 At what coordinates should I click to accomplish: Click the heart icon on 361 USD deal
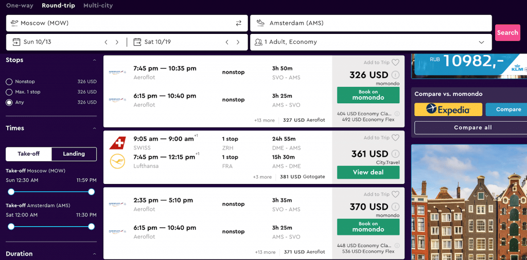pos(396,138)
